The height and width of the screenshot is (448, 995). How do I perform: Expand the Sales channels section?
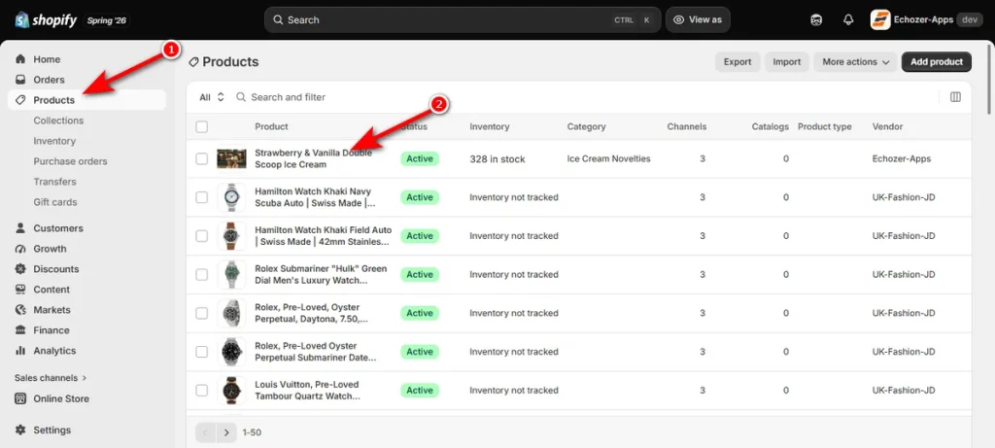click(x=51, y=378)
